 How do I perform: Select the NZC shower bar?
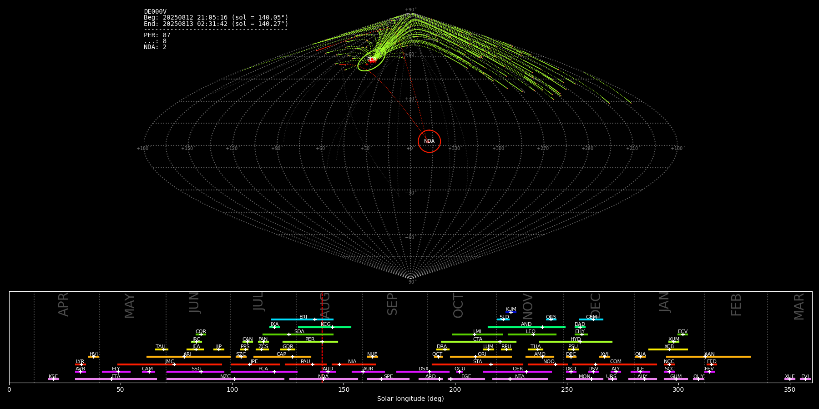(225, 379)
